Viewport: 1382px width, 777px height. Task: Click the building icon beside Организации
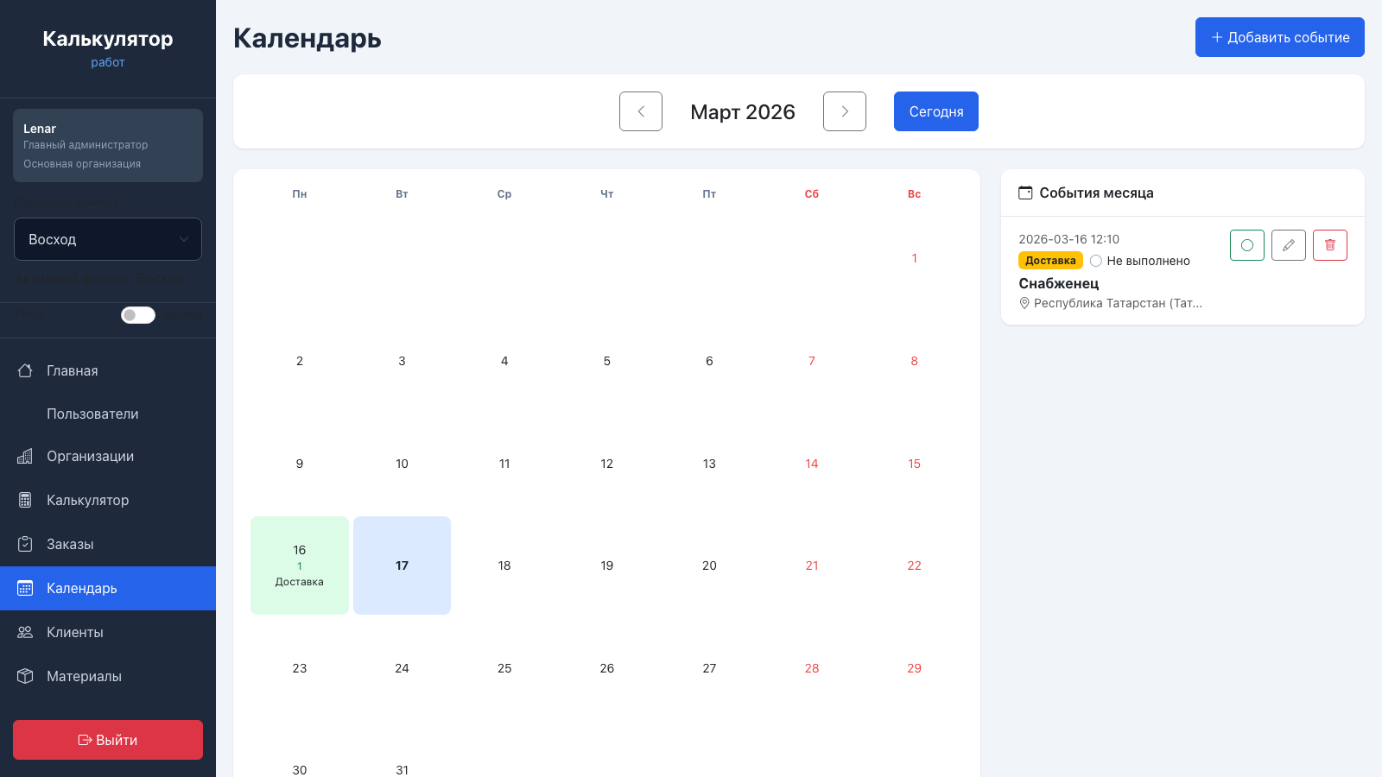click(x=25, y=456)
